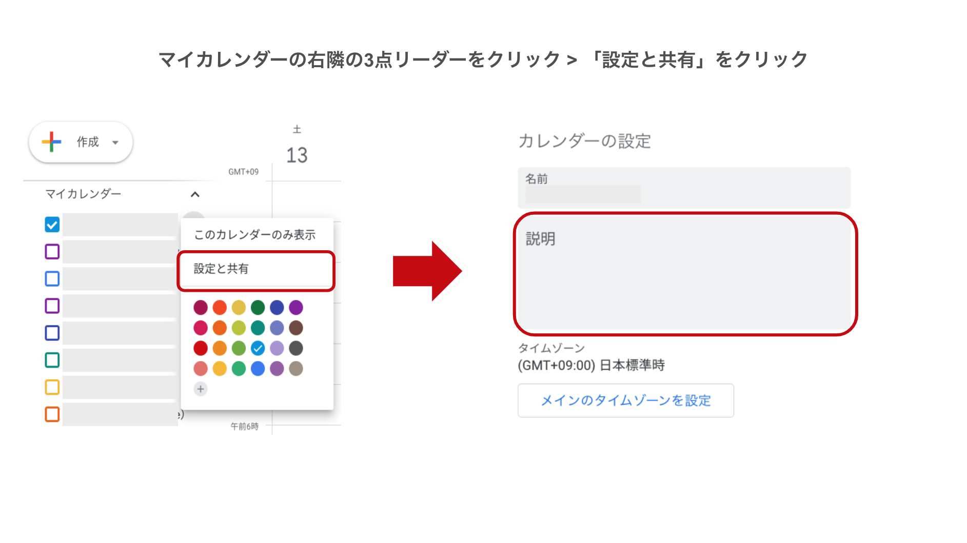Click the カレンダーの設定 heading

point(585,141)
